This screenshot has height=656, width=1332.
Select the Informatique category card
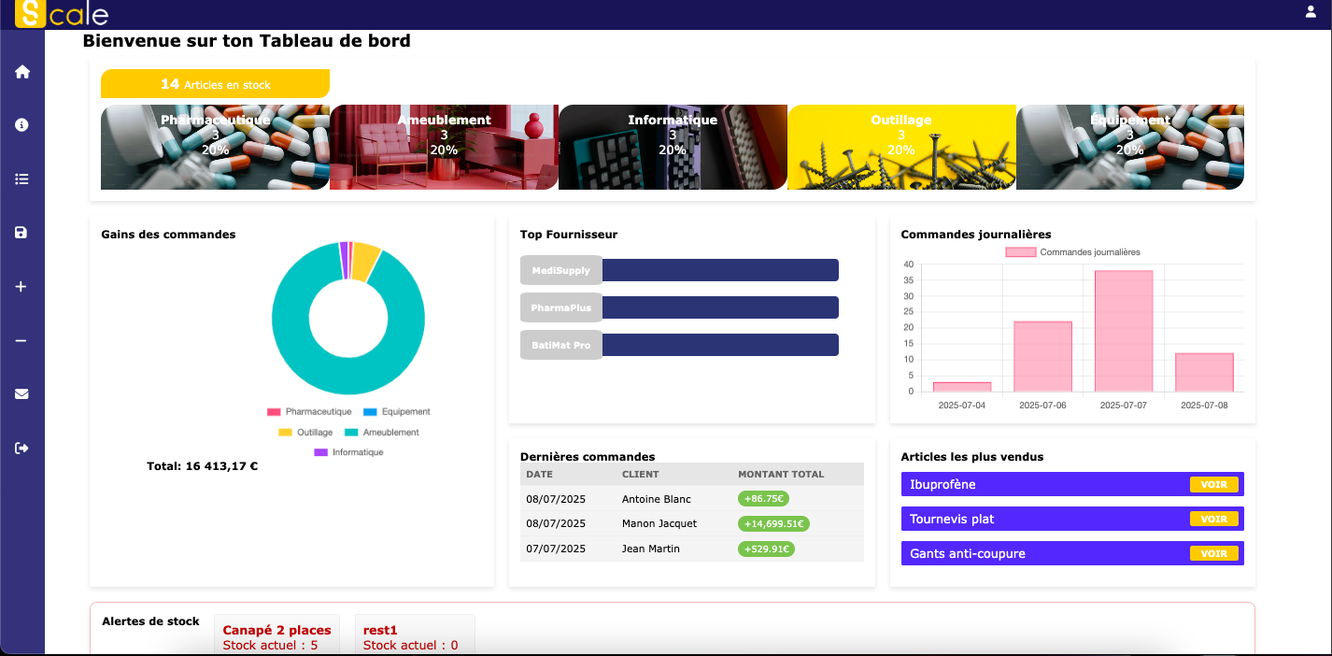tap(673, 147)
